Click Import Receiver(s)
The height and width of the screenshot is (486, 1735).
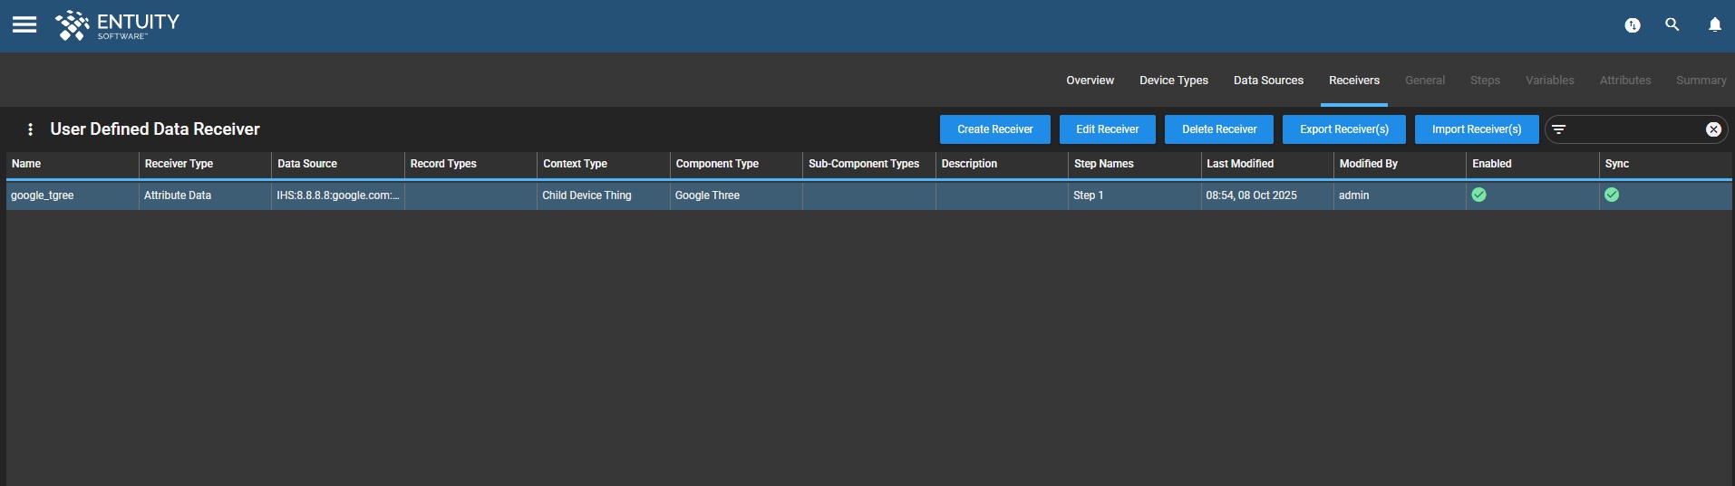(1477, 129)
